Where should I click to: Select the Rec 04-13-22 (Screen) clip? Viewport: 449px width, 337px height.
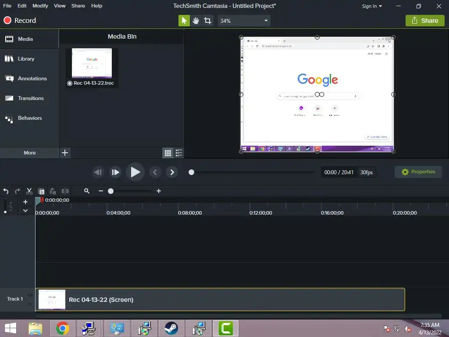220,299
